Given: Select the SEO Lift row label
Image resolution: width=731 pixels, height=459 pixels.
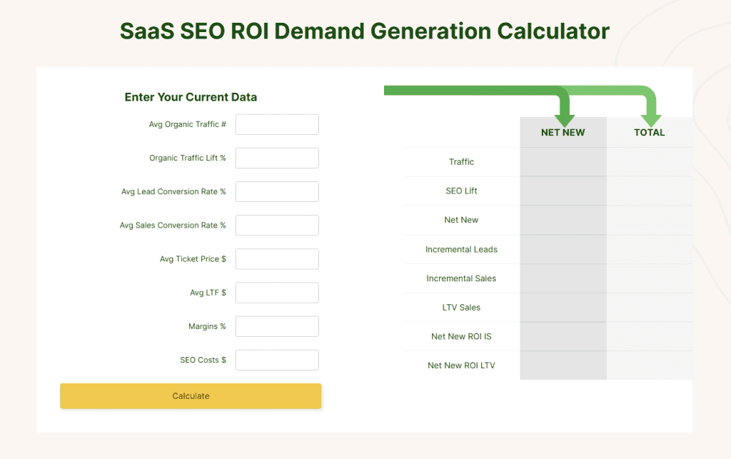Looking at the screenshot, I should 461,191.
